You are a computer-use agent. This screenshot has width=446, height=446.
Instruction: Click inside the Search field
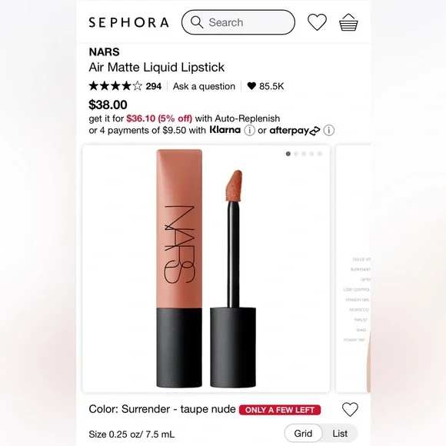[x=238, y=22]
